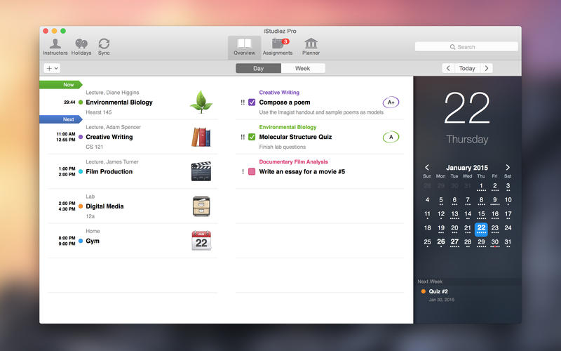Viewport: 561px width, 351px height.
Task: Uncheck the Compose a poem checkbox
Action: [x=252, y=102]
